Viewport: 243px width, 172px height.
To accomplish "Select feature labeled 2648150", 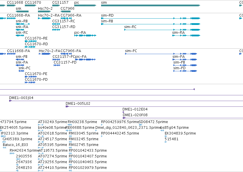I will tap(17, 171).
